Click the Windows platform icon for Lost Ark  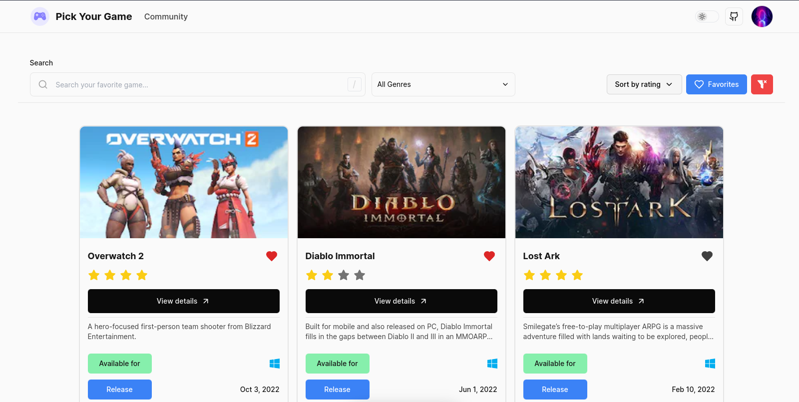click(x=710, y=364)
